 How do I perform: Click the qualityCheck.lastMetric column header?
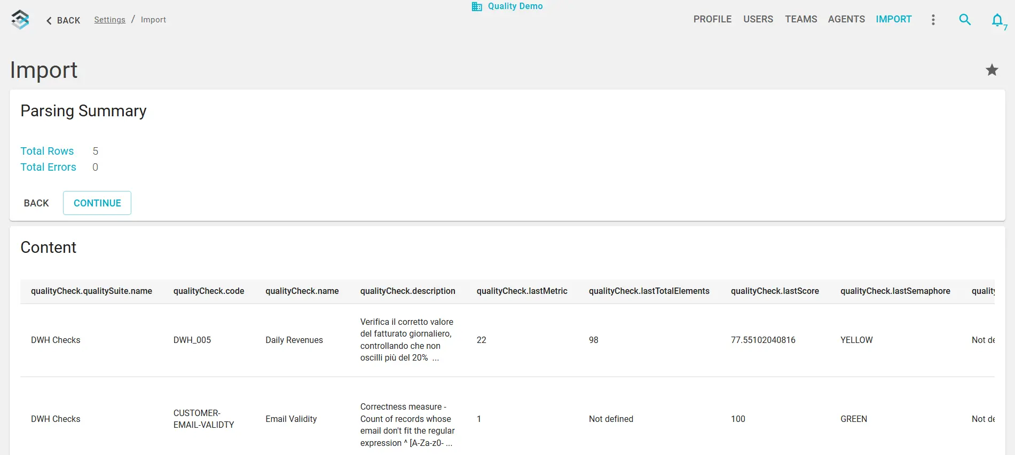click(x=522, y=291)
